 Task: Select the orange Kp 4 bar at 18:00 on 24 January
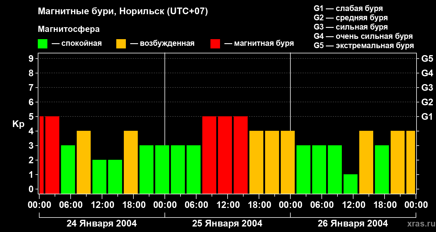131,162
